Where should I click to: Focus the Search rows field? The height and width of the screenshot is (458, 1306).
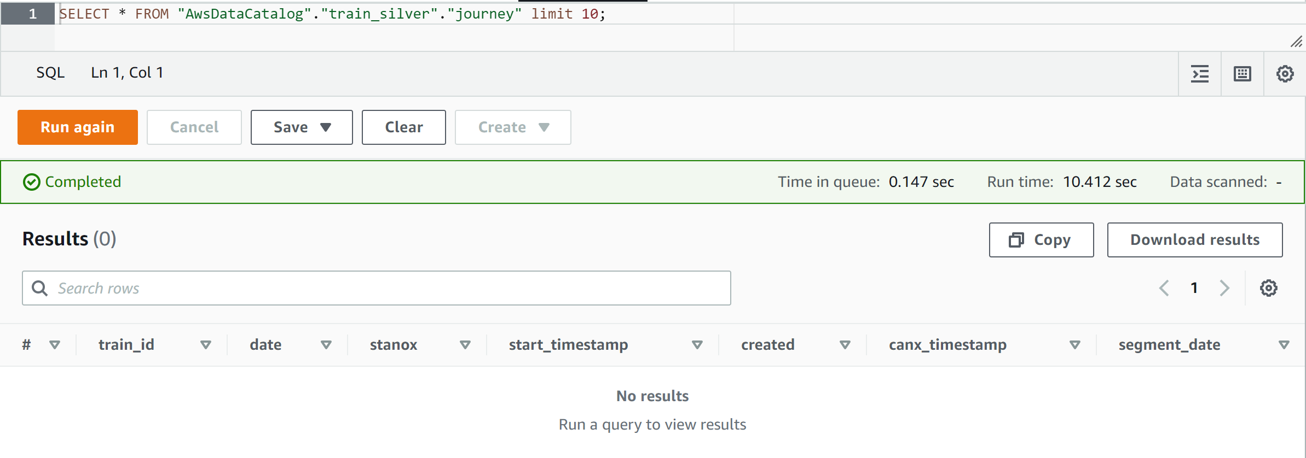[x=383, y=288]
